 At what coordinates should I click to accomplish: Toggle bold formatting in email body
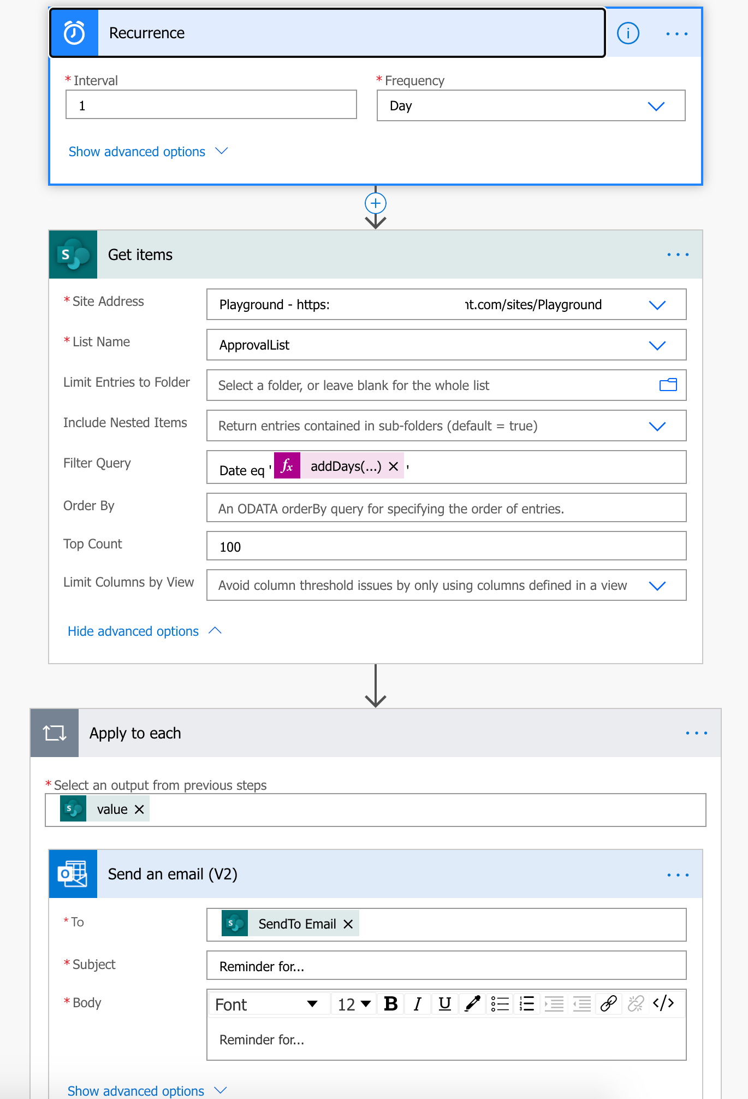point(391,1004)
